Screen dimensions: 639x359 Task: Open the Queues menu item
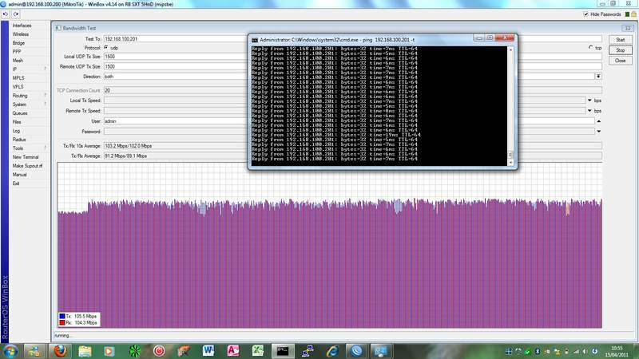20,113
